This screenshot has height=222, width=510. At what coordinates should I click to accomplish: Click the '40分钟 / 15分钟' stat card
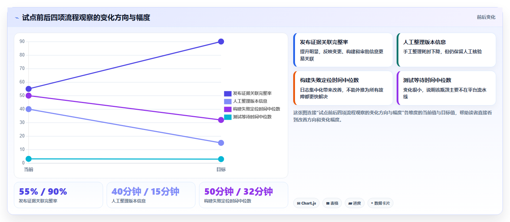(151, 195)
